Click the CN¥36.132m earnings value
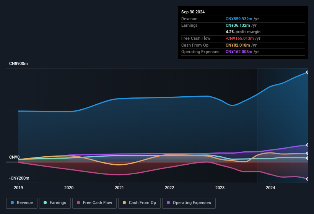 (238, 25)
